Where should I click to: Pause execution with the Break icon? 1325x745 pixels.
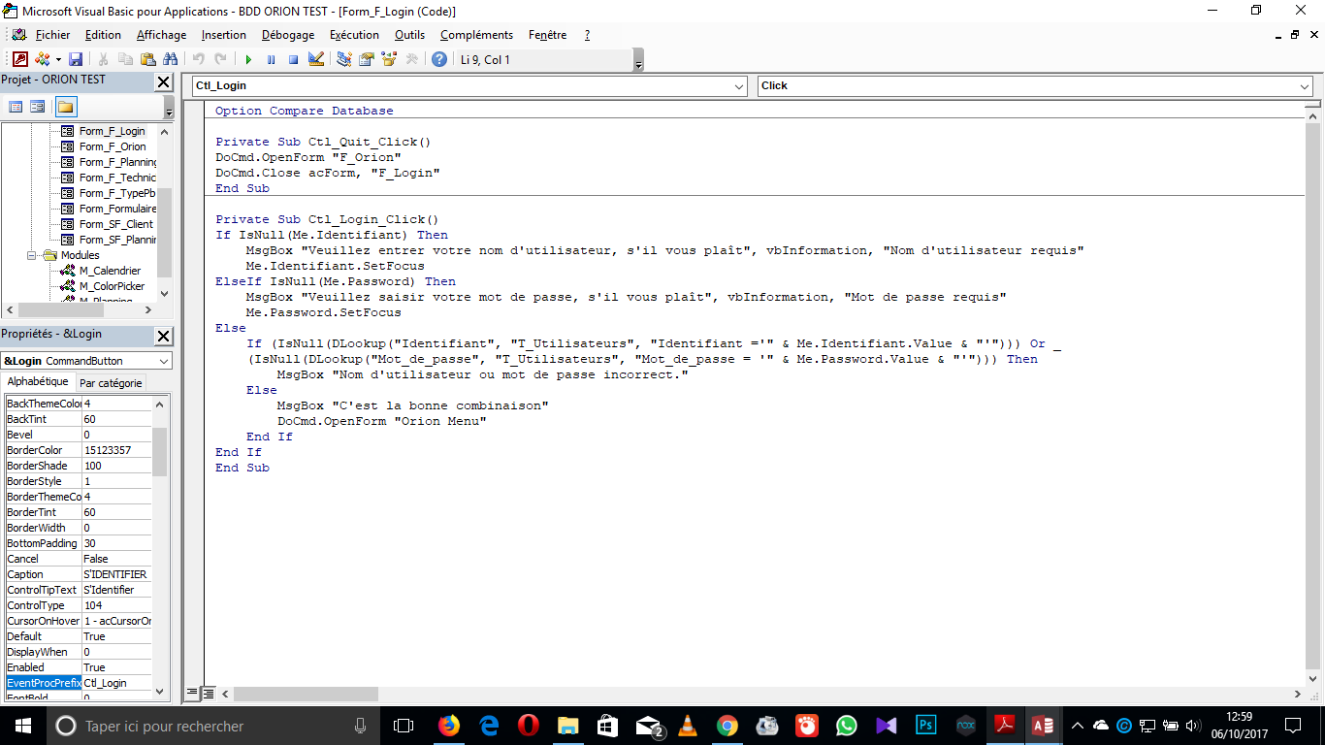[271, 59]
